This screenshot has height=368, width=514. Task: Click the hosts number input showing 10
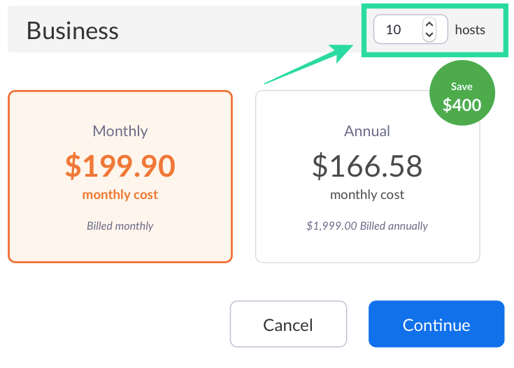(x=397, y=30)
